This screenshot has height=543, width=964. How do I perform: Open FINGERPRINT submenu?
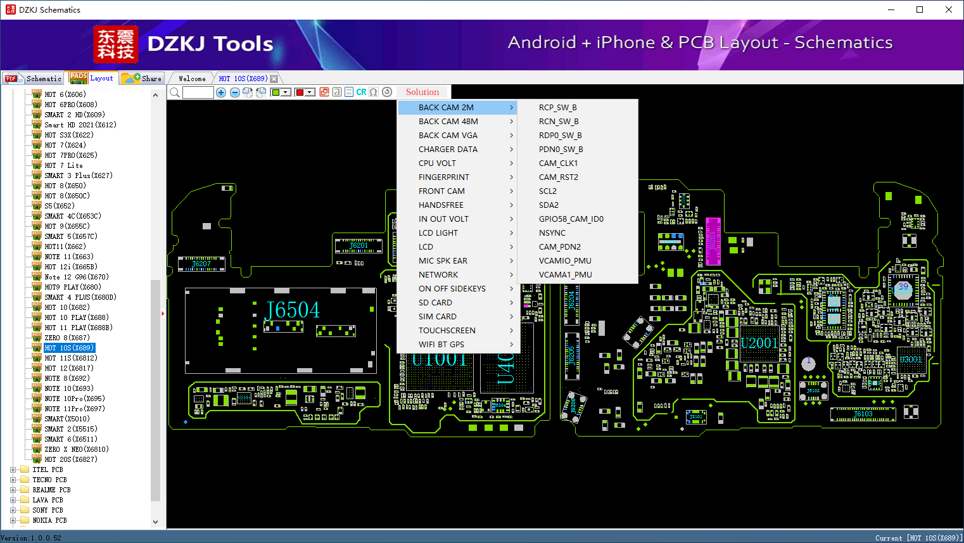pos(458,177)
